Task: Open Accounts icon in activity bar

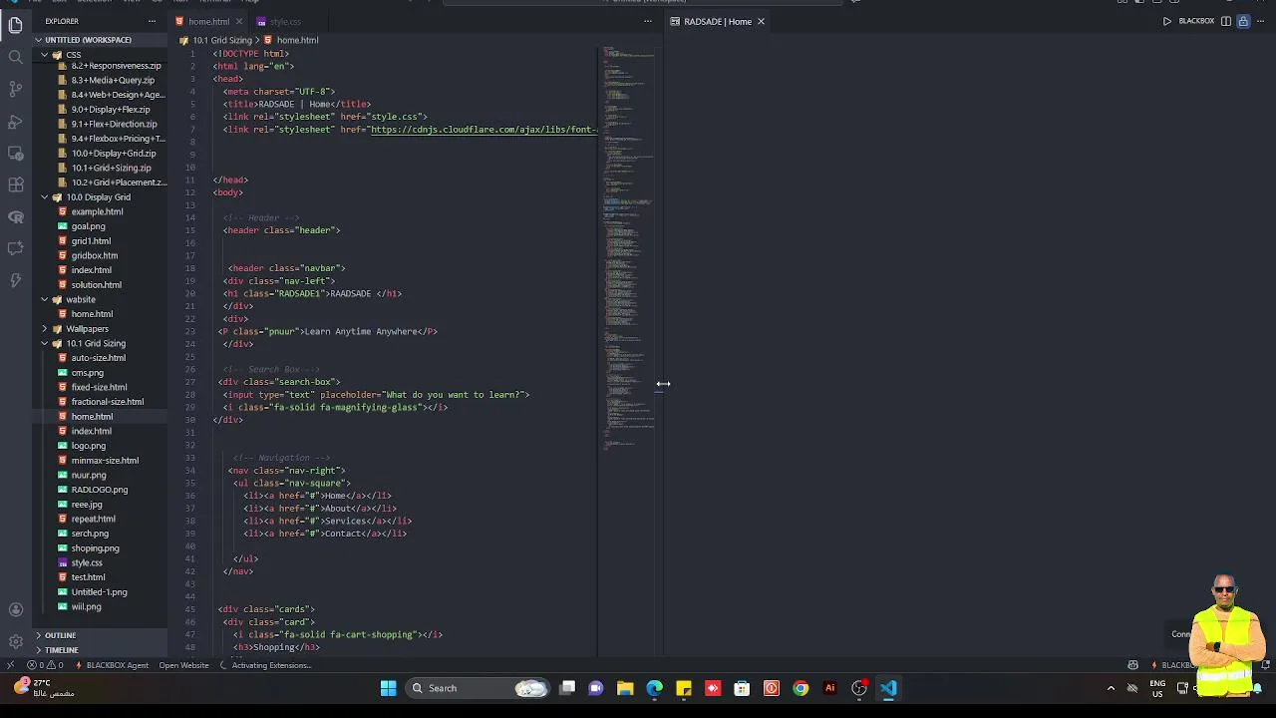Action: coord(15,609)
